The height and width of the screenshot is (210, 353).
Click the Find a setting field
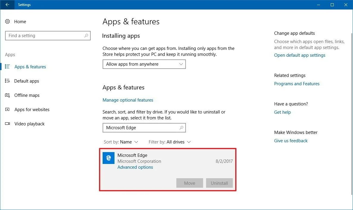click(48, 36)
